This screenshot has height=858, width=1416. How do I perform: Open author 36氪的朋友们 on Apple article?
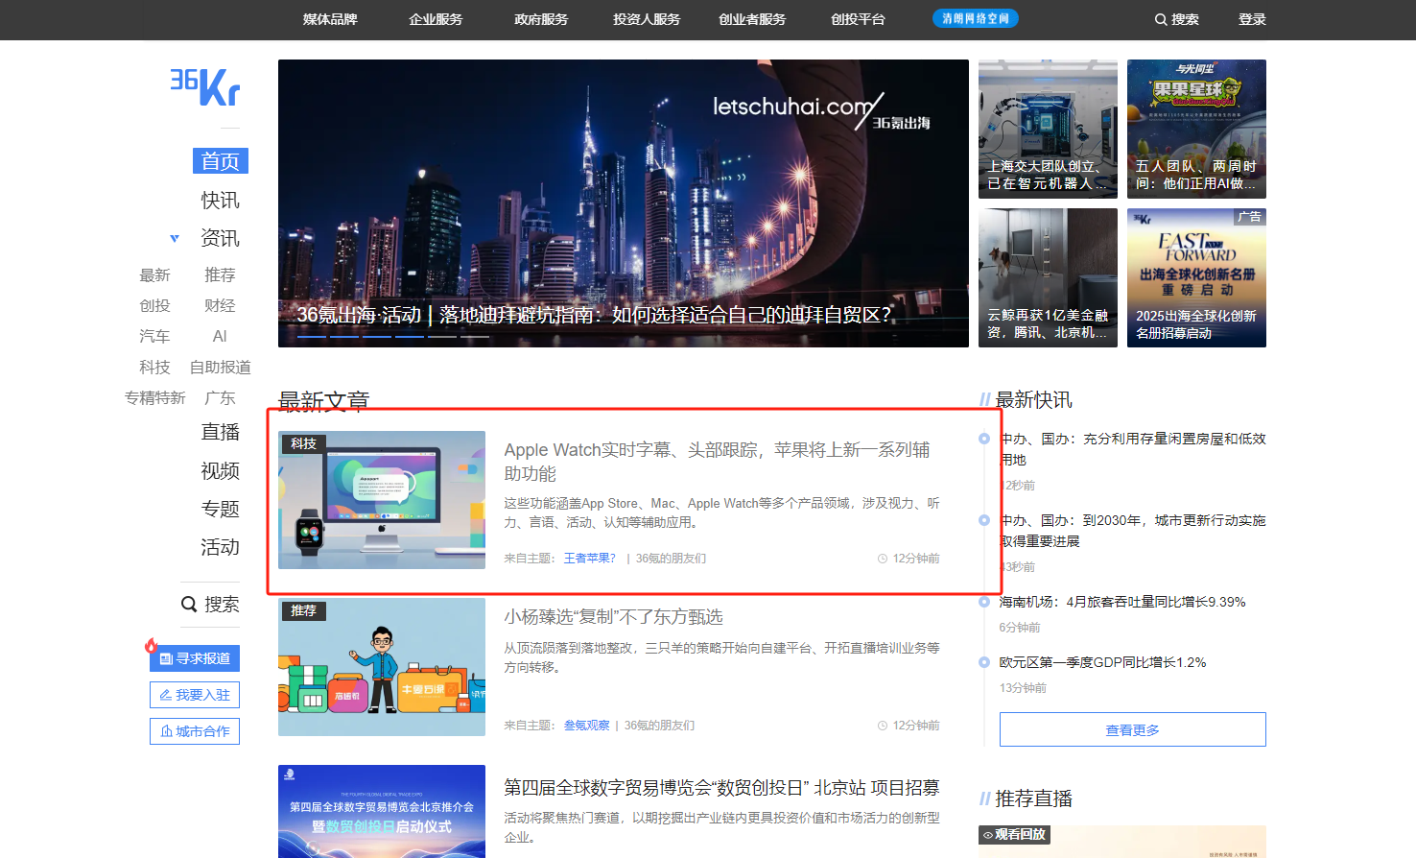click(671, 559)
